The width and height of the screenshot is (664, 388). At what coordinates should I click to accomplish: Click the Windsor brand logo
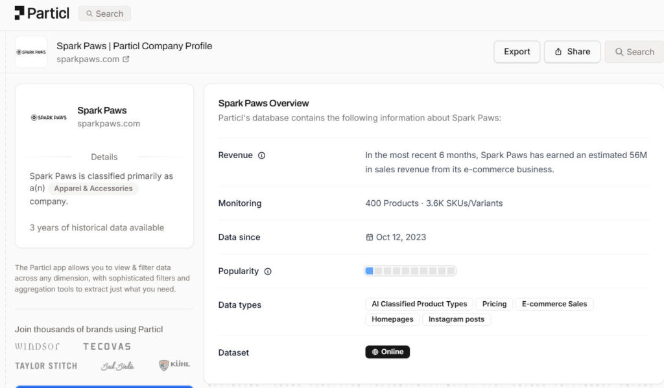(37, 347)
